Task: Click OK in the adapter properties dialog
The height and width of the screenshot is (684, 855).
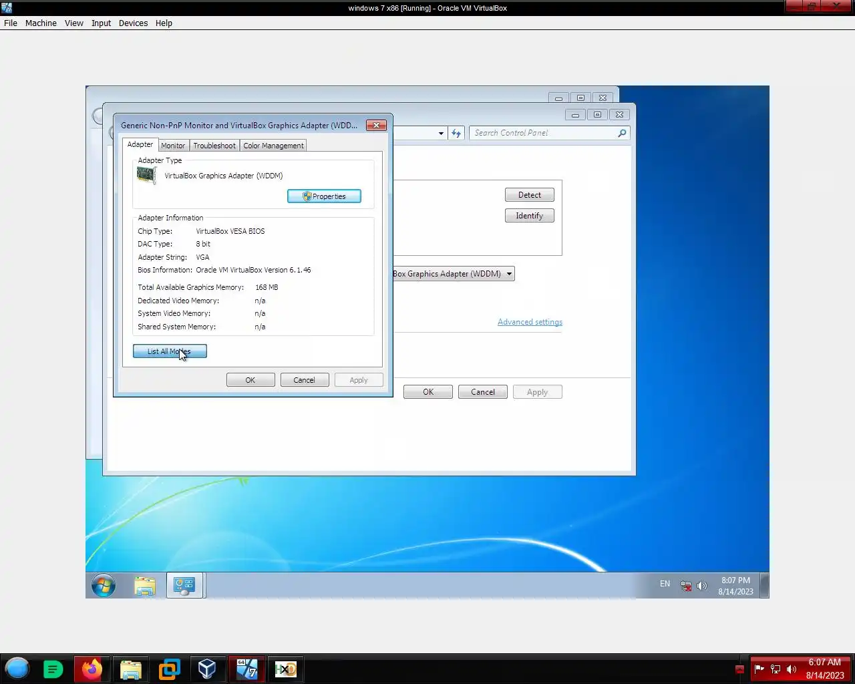Action: click(250, 380)
